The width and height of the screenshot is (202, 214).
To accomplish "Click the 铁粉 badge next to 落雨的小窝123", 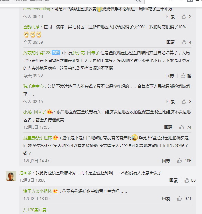I will (56, 53).
